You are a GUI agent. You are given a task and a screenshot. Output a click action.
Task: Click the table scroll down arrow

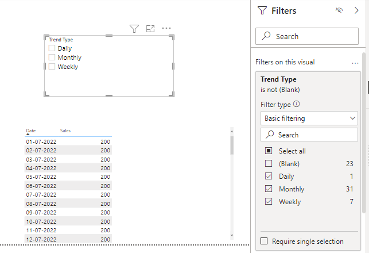(232, 235)
